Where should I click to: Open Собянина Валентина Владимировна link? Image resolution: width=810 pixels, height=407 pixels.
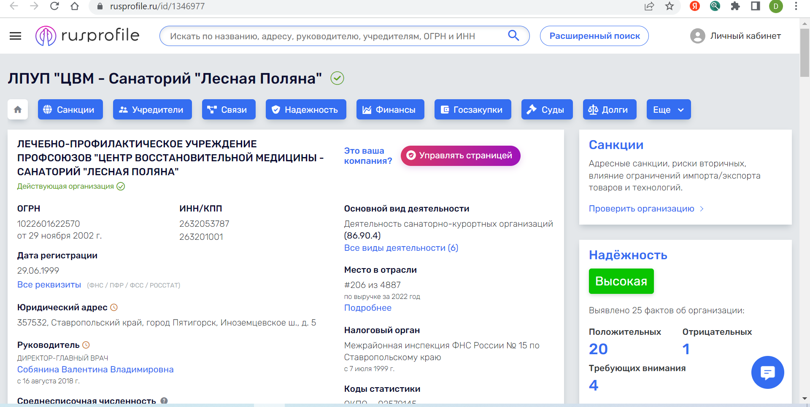click(95, 369)
